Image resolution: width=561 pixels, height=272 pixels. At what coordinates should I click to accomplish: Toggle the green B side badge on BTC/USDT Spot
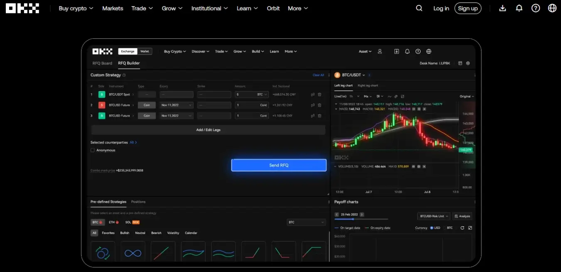coord(102,94)
